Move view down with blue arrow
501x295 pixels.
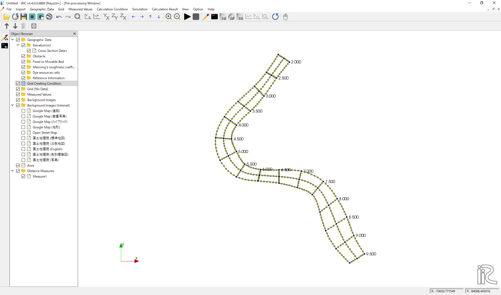click(159, 17)
